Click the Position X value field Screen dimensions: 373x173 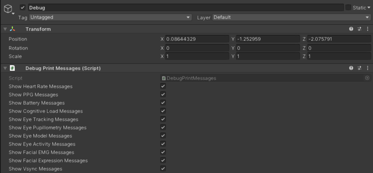pos(197,39)
